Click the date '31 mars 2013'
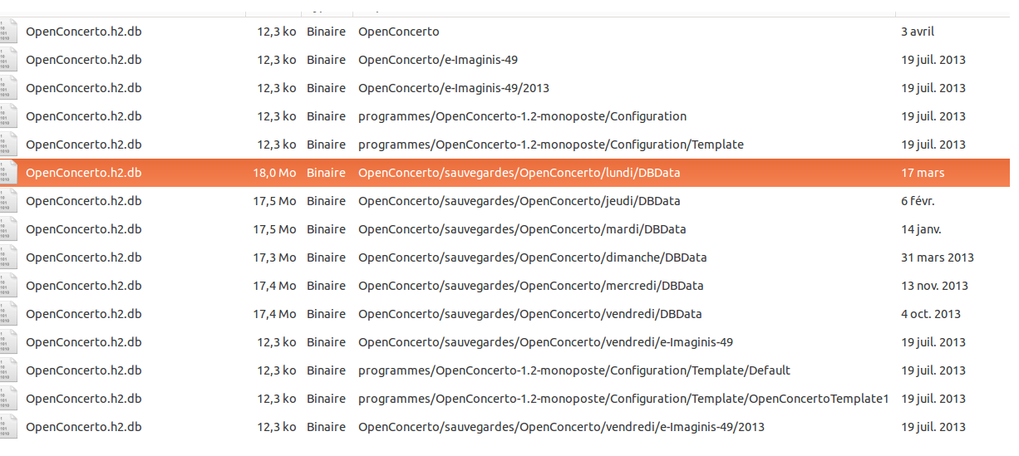The height and width of the screenshot is (456, 1019). tap(938, 257)
